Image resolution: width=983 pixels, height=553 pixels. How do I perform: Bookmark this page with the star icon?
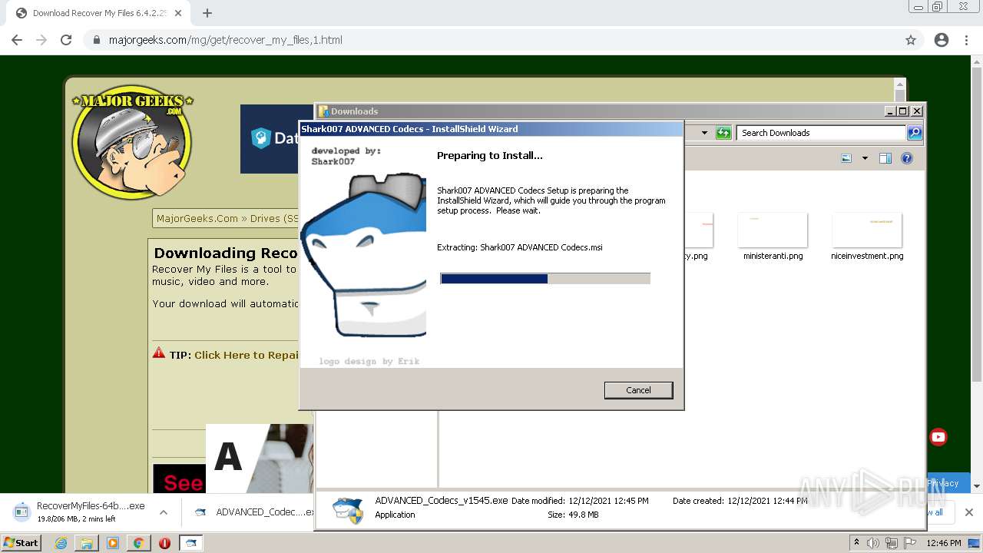click(911, 40)
